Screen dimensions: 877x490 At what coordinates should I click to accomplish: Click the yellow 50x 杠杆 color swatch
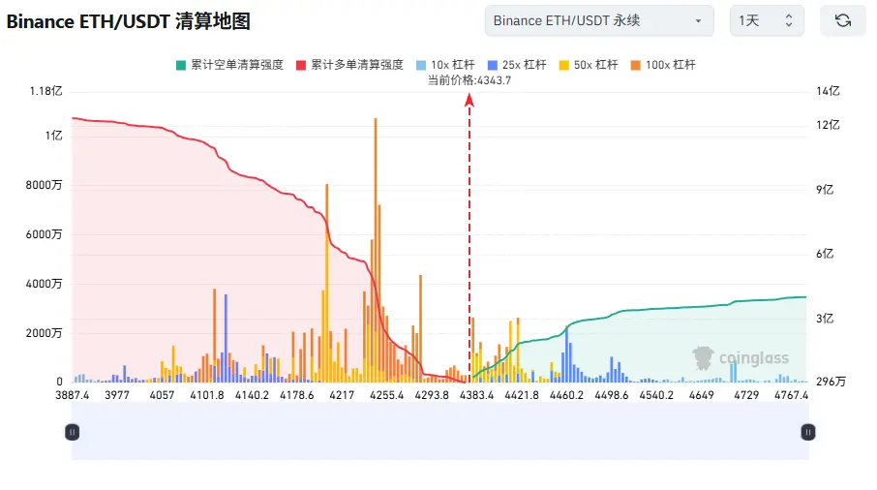coord(563,65)
